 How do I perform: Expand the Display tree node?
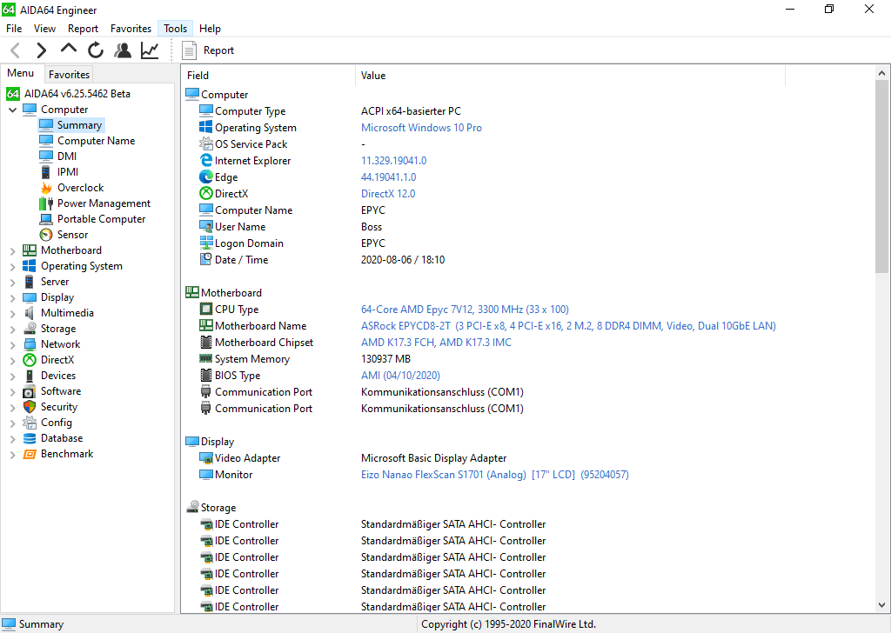(x=12, y=297)
